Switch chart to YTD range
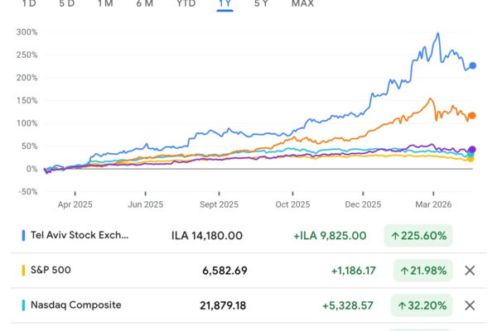Image resolution: width=497 pixels, height=331 pixels. [x=186, y=4]
